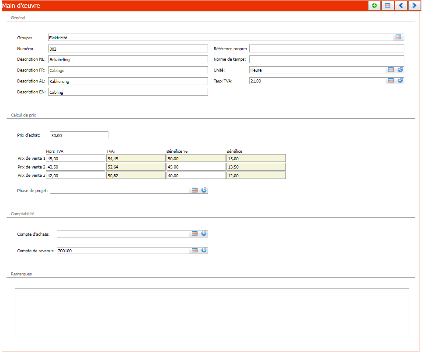Edit the Numéro field 002
The width and height of the screenshot is (424, 354).
128,49
